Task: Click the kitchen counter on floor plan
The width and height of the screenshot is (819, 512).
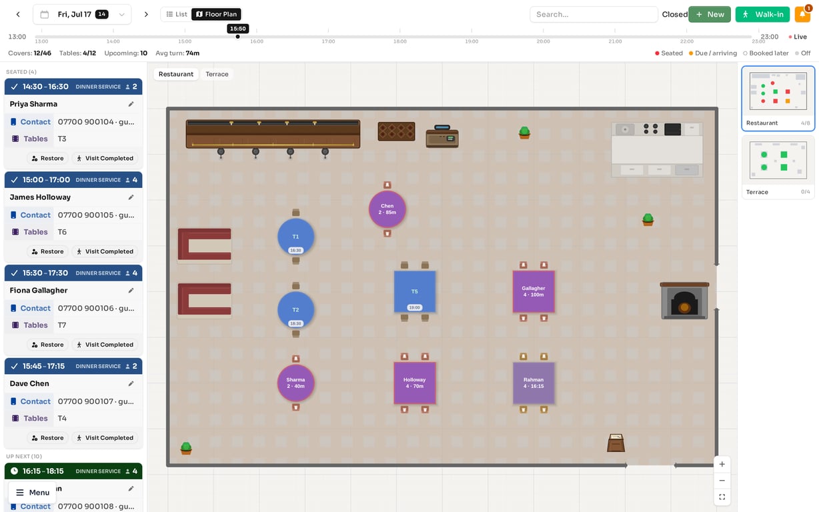Action: click(x=657, y=149)
